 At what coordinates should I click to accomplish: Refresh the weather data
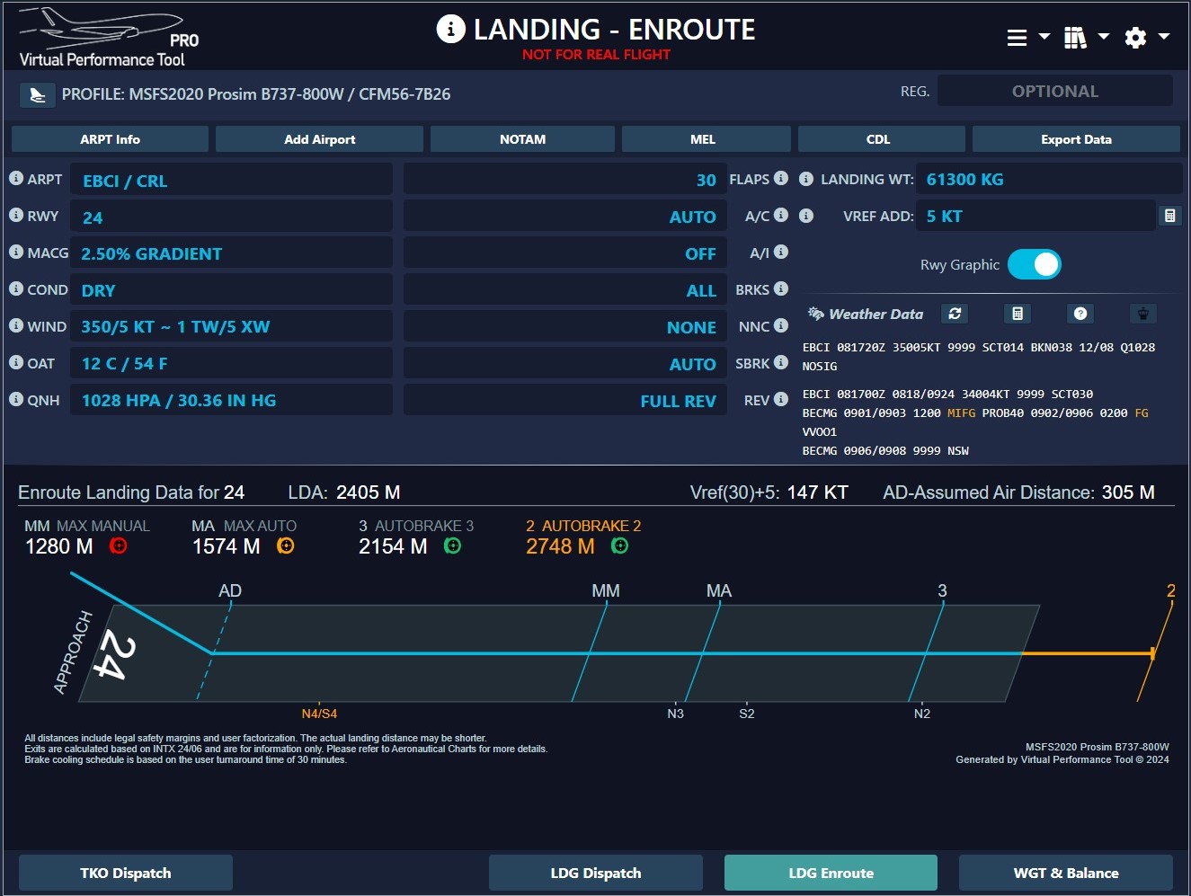(x=955, y=314)
